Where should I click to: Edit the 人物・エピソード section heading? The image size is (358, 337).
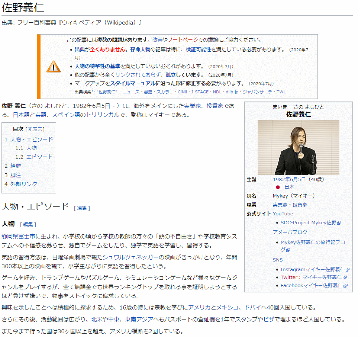(82, 208)
